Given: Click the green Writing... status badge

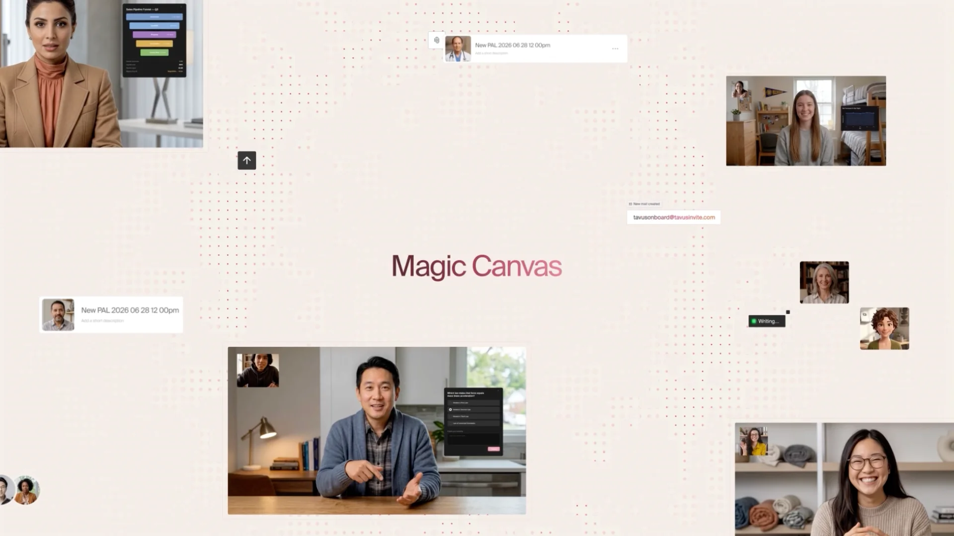Looking at the screenshot, I should [767, 321].
